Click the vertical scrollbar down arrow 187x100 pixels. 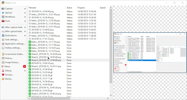click(111, 95)
